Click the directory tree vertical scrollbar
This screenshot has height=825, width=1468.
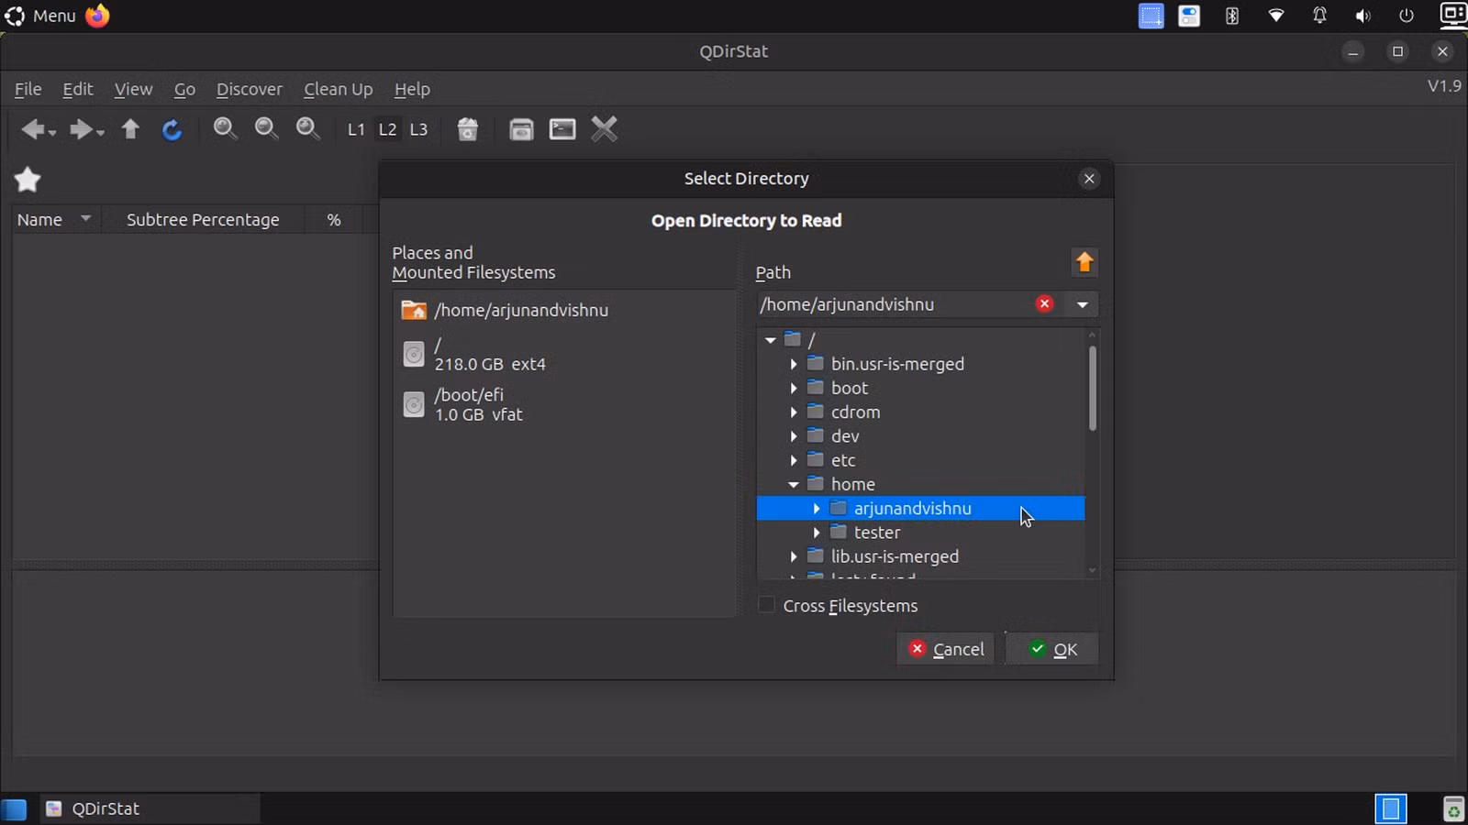pyautogui.click(x=1092, y=388)
